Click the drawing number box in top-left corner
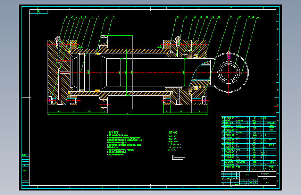This screenshot has width=301, height=195. (x=39, y=11)
